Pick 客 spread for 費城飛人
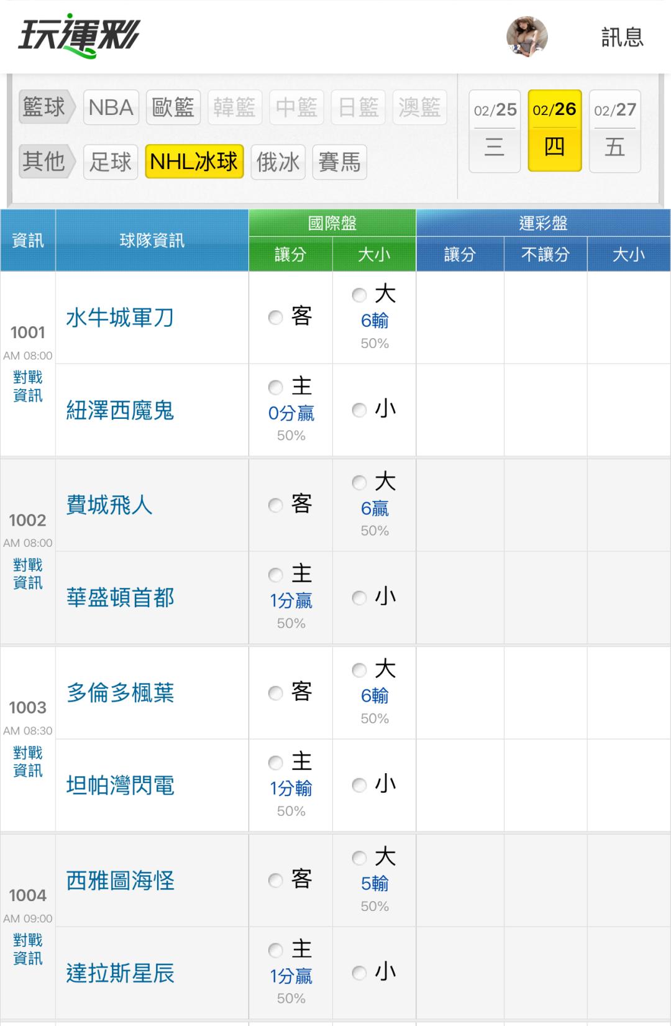Screen dimensions: 671x1026 point(275,505)
